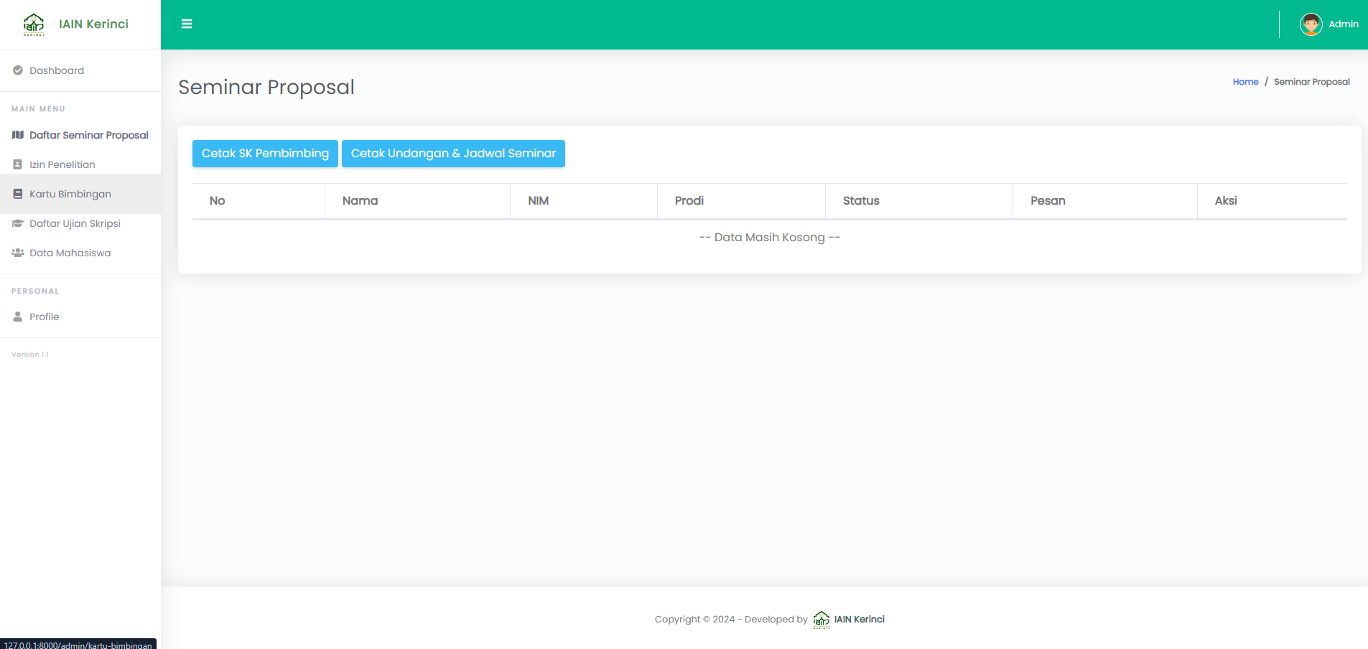Navigate to Daftar Ujian Skripsi
Image resolution: width=1368 pixels, height=649 pixels.
80,223
